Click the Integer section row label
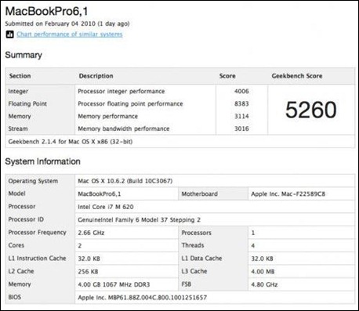 tap(18, 92)
